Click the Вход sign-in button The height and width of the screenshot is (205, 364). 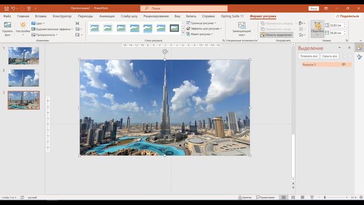313,9
